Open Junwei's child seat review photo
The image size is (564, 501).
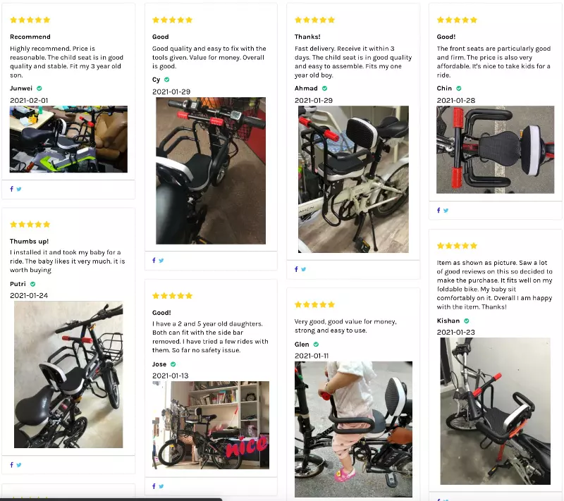click(x=68, y=139)
